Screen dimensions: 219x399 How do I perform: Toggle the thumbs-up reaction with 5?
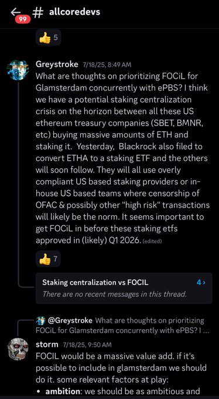click(48, 38)
